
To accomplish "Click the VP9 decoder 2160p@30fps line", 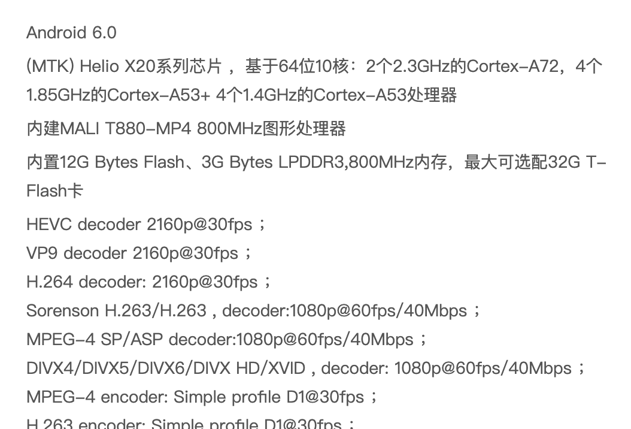I will tap(139, 253).
